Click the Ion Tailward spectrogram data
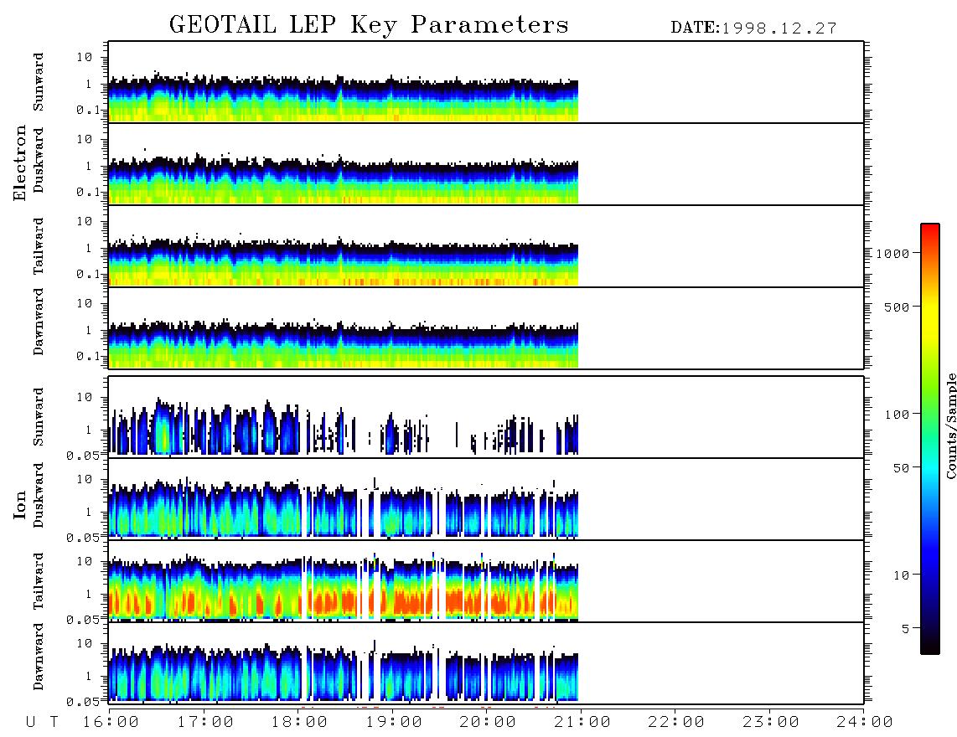 click(x=343, y=587)
